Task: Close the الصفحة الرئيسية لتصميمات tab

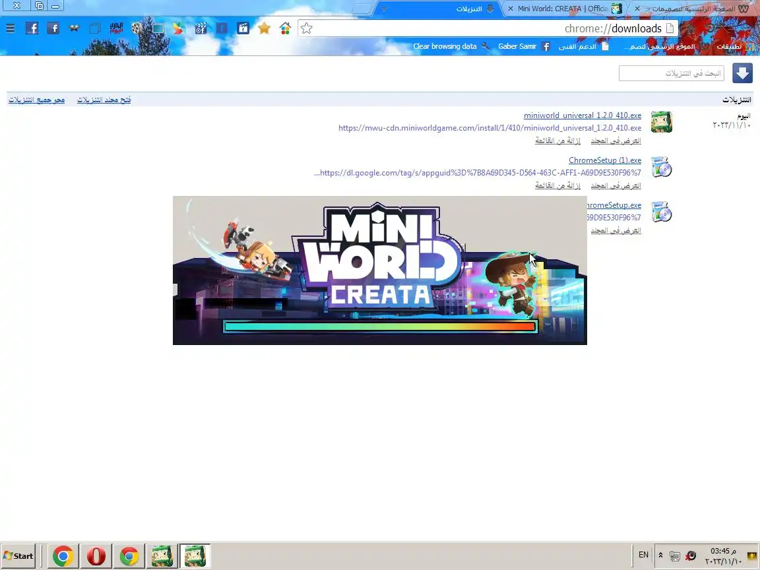Action: [x=637, y=9]
